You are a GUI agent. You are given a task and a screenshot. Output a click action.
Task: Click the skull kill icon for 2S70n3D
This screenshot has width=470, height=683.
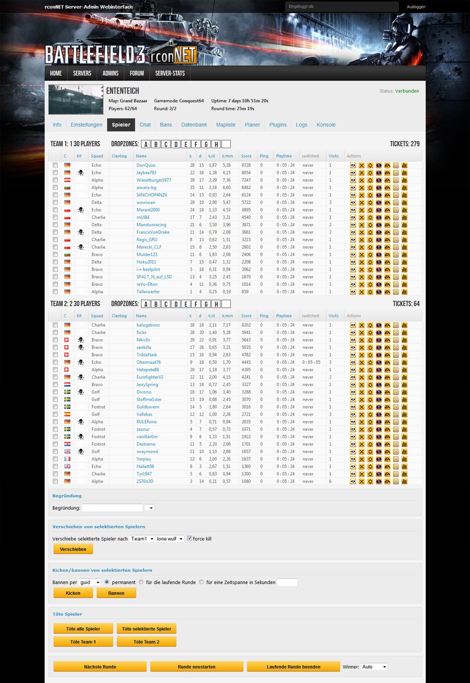[353, 482]
